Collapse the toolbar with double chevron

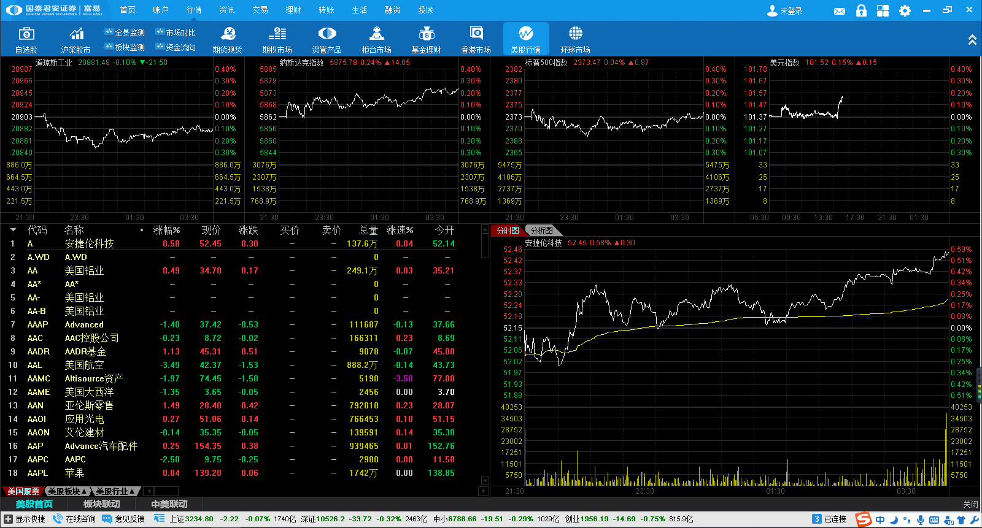pyautogui.click(x=972, y=40)
